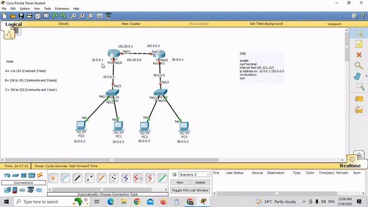The height and width of the screenshot is (207, 368).
Task: Select the PC3 computer
Action: click(x=184, y=127)
